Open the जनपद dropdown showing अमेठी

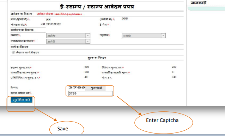(68, 35)
